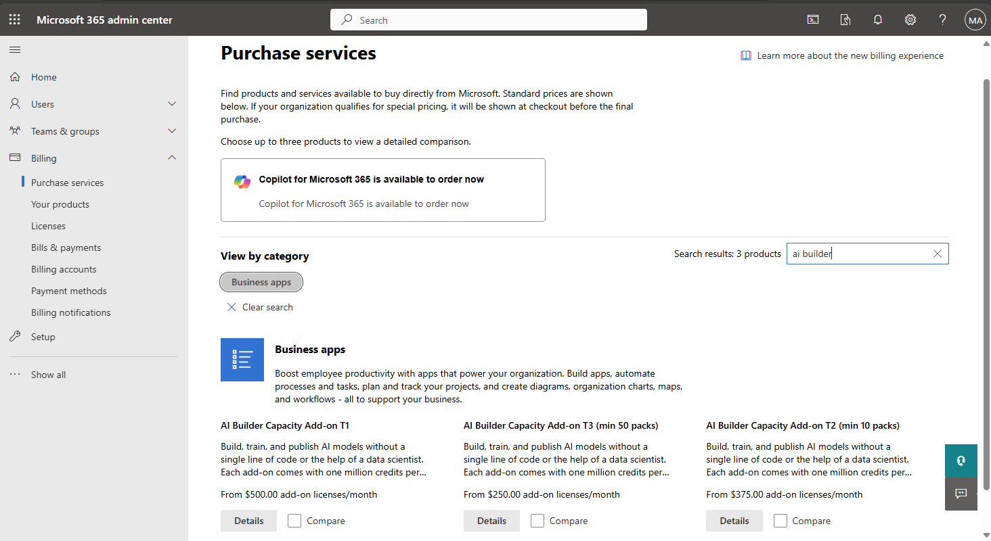Click the Billing card icon in sidebar
This screenshot has width=991, height=541.
(15, 158)
